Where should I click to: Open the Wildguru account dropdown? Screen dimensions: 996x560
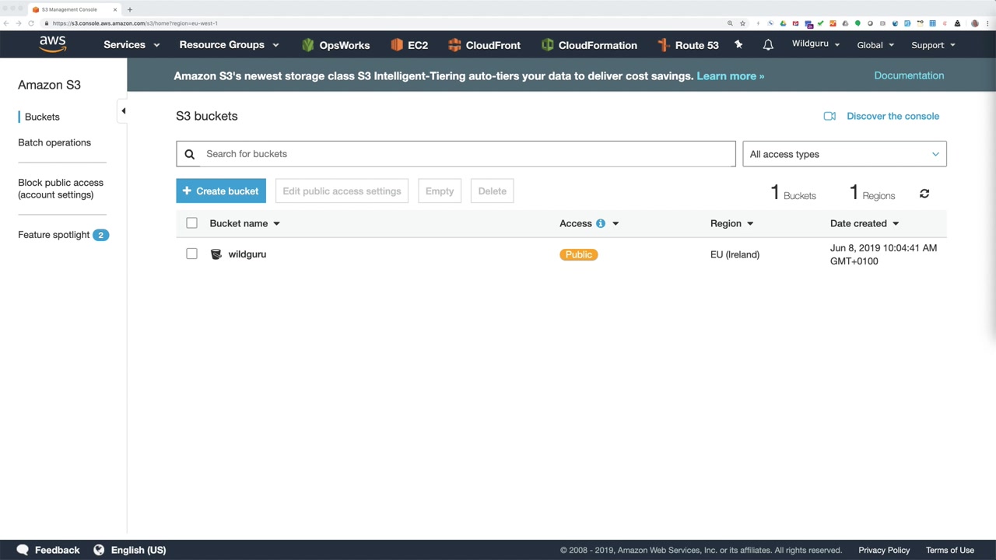[x=815, y=44]
